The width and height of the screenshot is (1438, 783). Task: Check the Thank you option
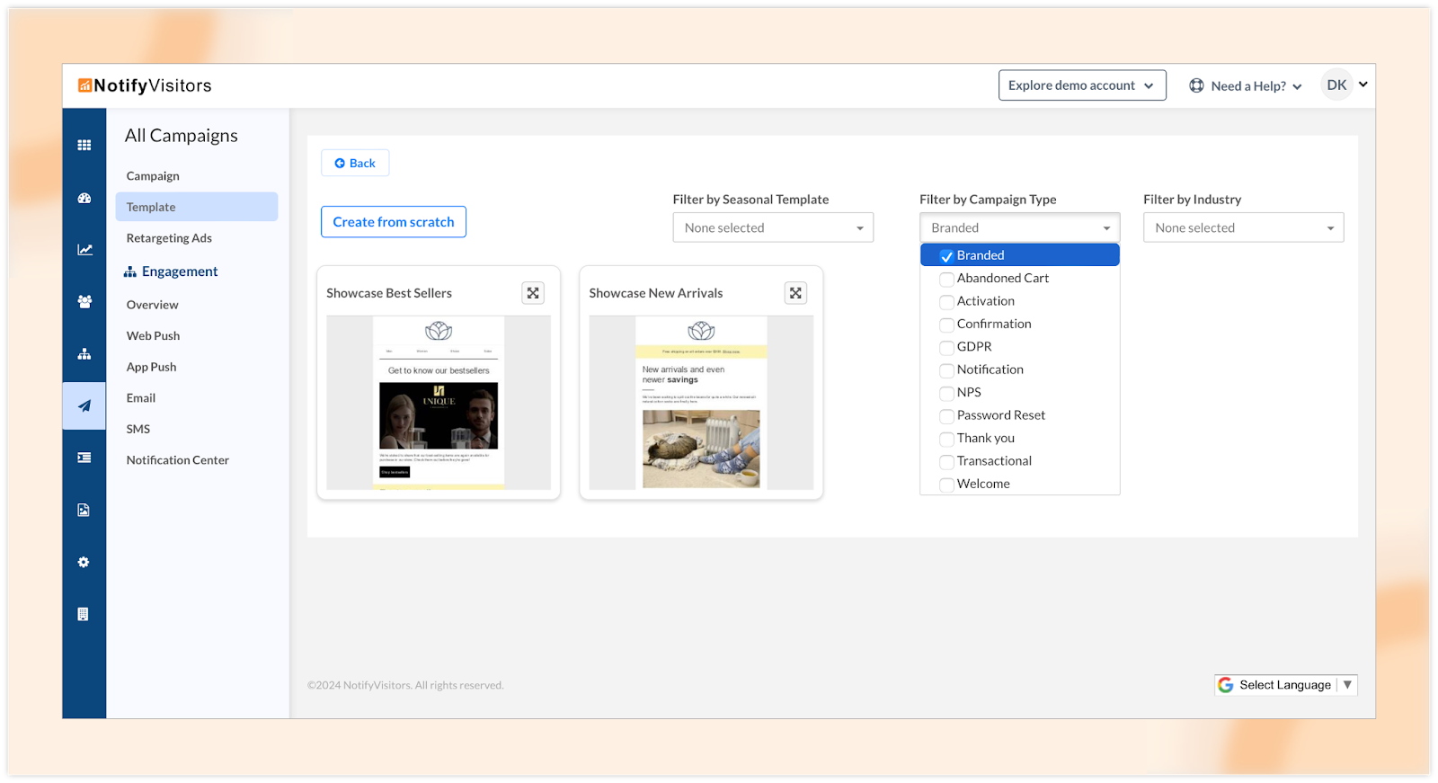pos(946,439)
